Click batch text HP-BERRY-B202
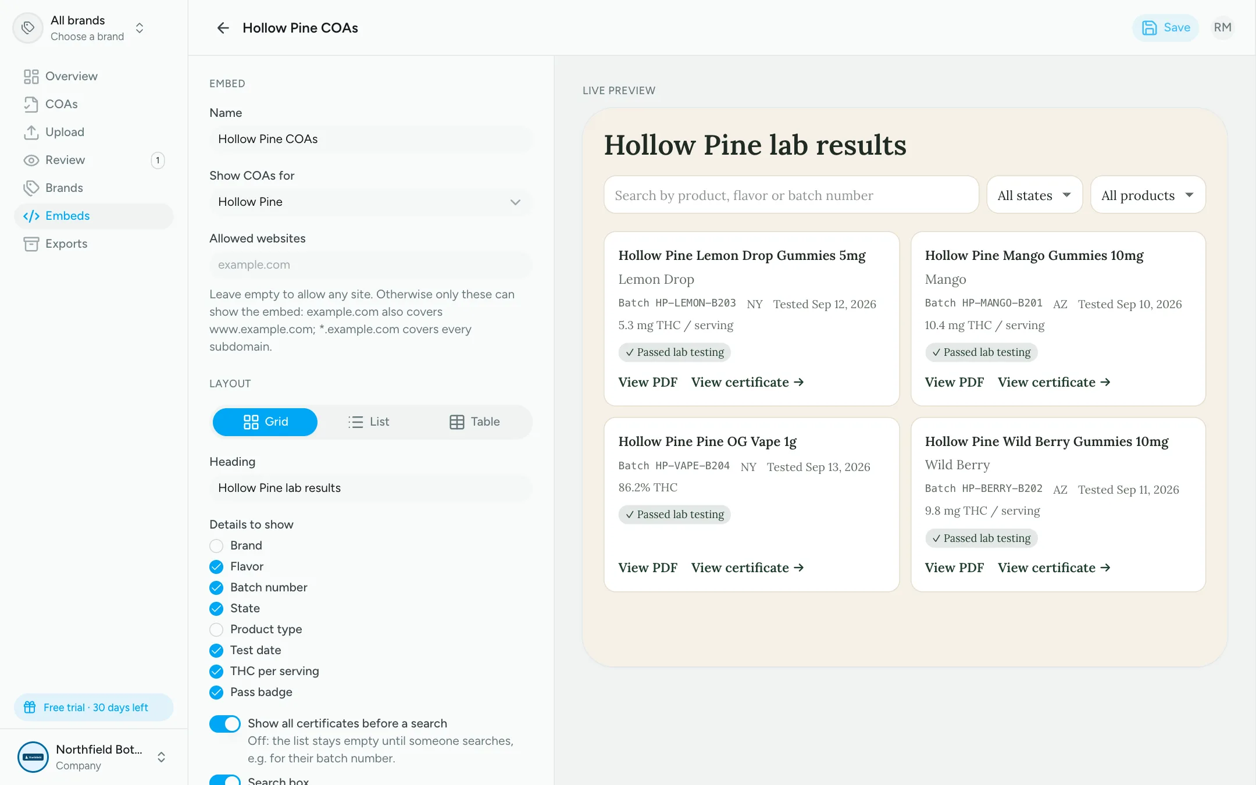Viewport: 1256px width, 785px height. [x=983, y=489]
